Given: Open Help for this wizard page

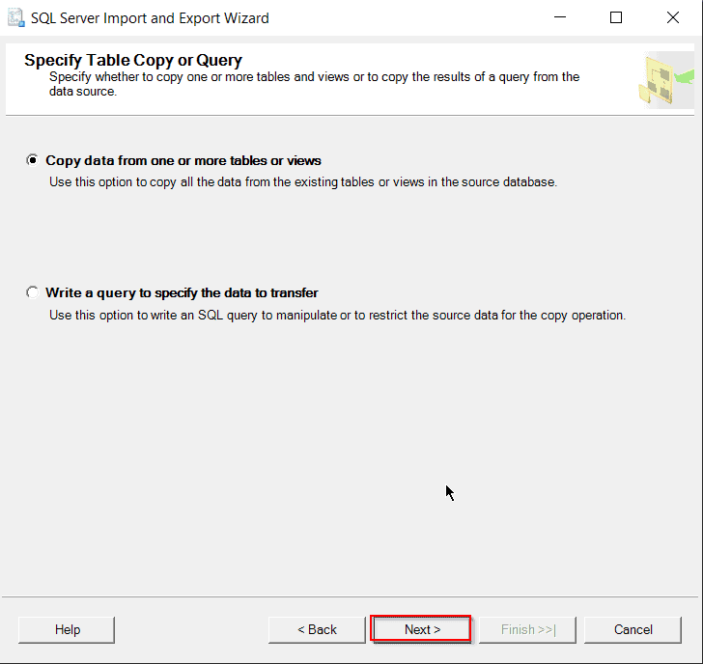Looking at the screenshot, I should pos(67,629).
